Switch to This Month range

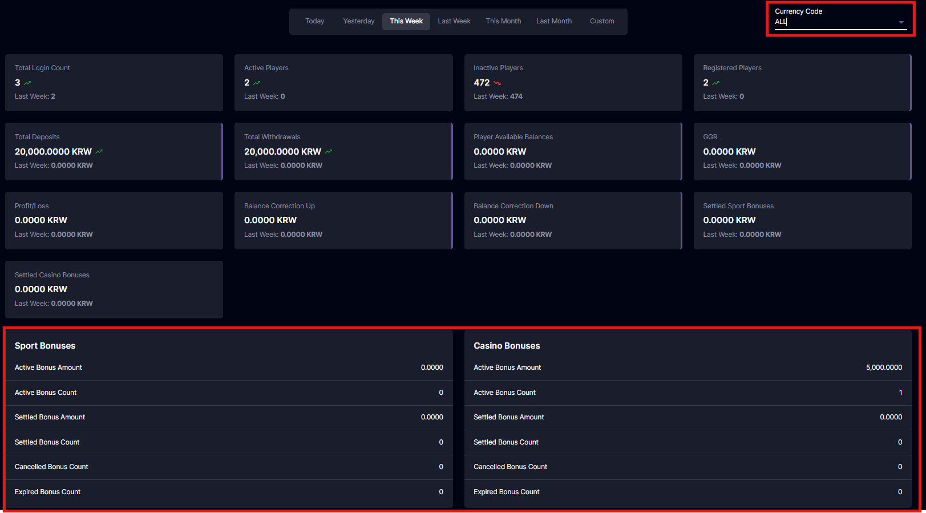pos(503,21)
